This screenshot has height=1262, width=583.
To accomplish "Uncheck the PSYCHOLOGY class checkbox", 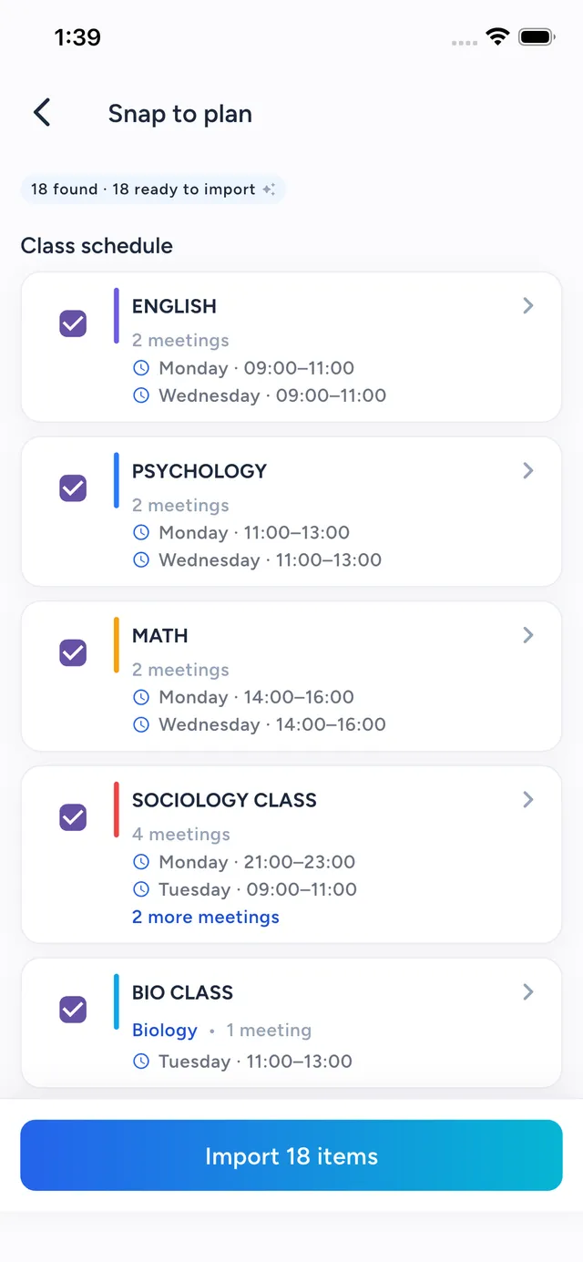I will pyautogui.click(x=73, y=488).
